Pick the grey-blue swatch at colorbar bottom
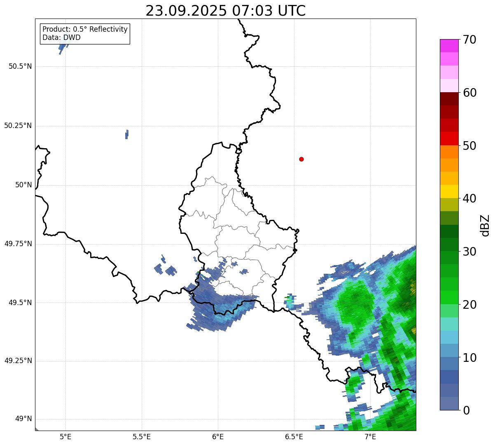Screen dimensions: 495x445 [x=449, y=403]
